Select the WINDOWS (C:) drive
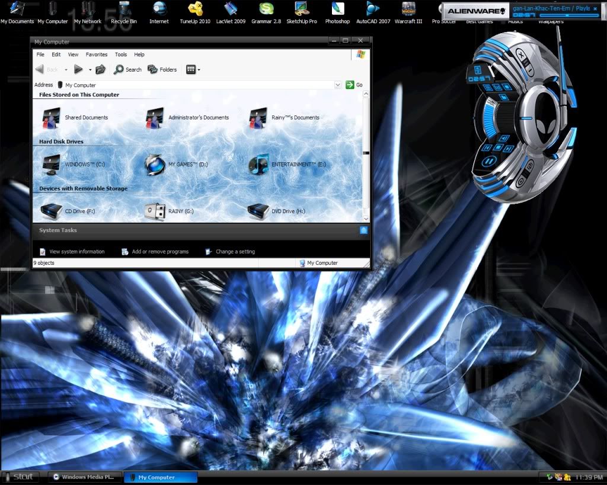 click(74, 165)
